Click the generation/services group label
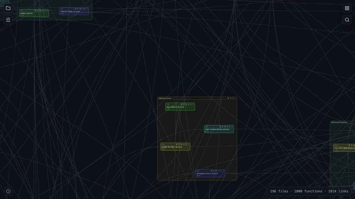355x199 pixels. [339, 122]
